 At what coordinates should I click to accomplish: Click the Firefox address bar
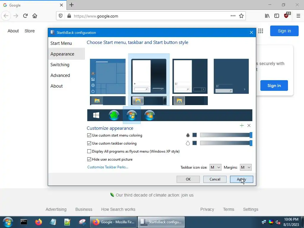151,16
